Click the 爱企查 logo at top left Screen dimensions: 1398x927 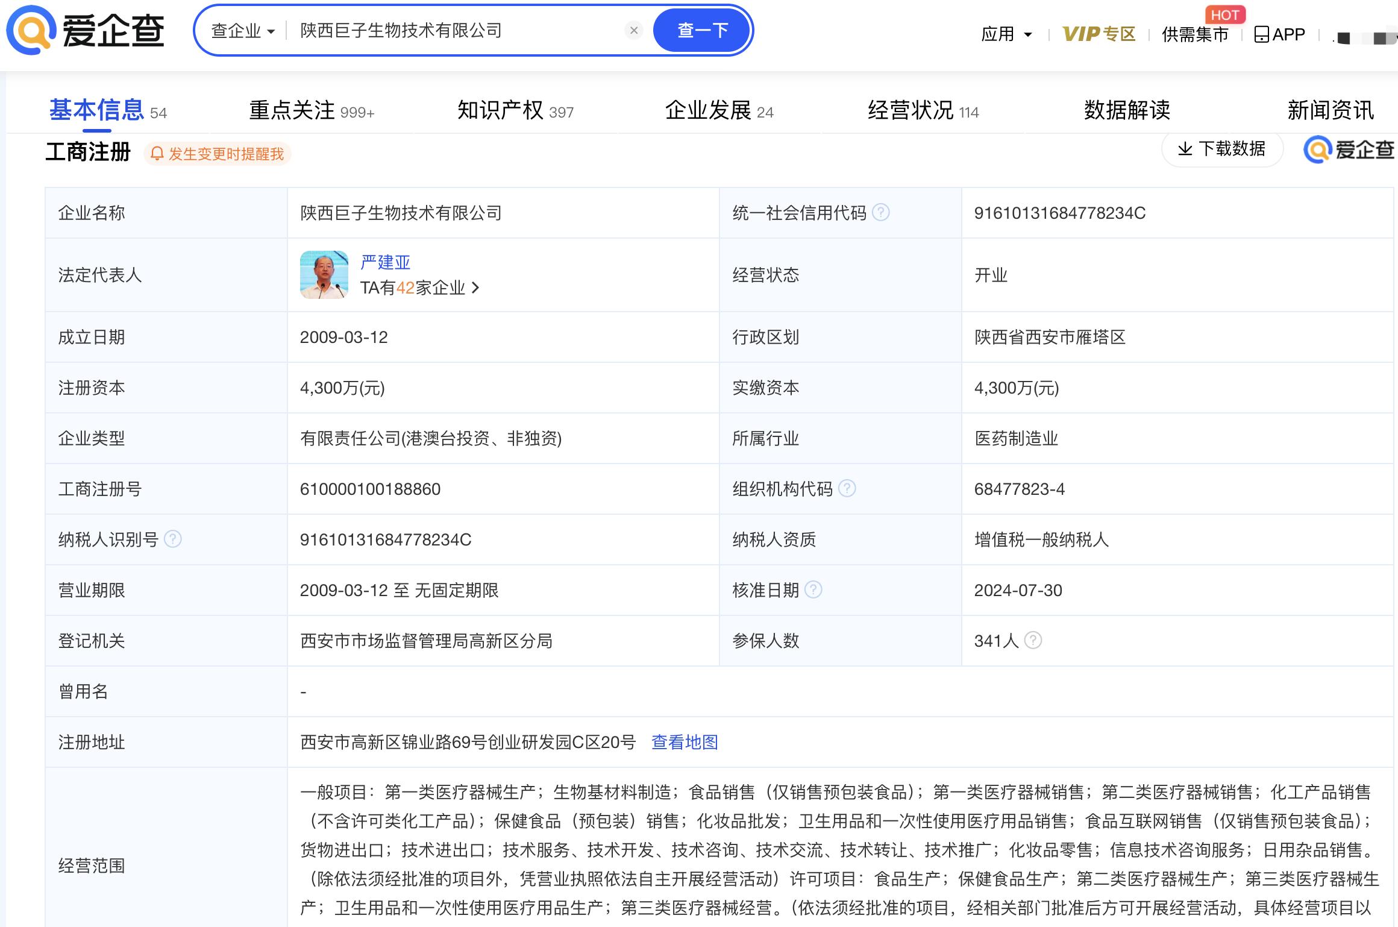tap(86, 30)
